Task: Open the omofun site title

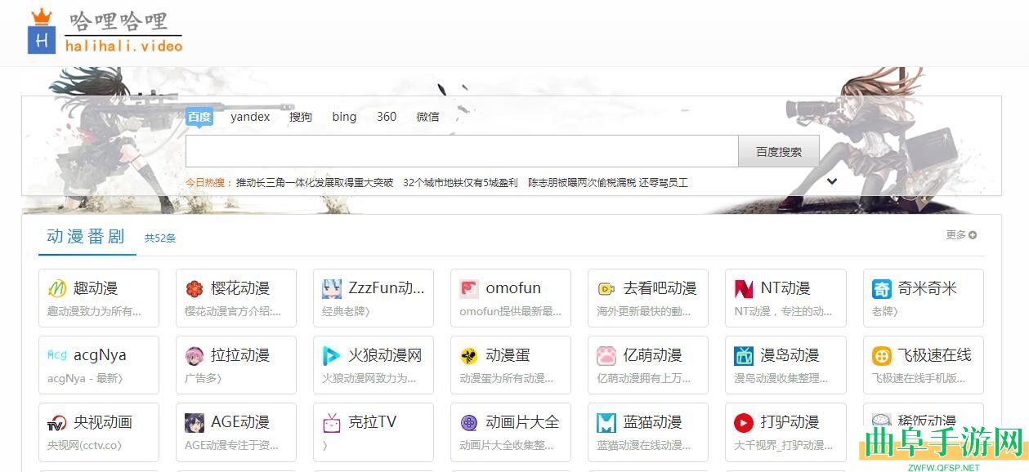Action: (513, 288)
